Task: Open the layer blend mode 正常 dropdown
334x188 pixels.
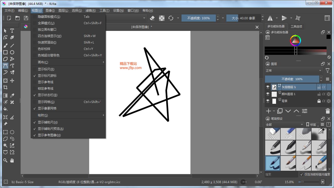Action: 294,71
